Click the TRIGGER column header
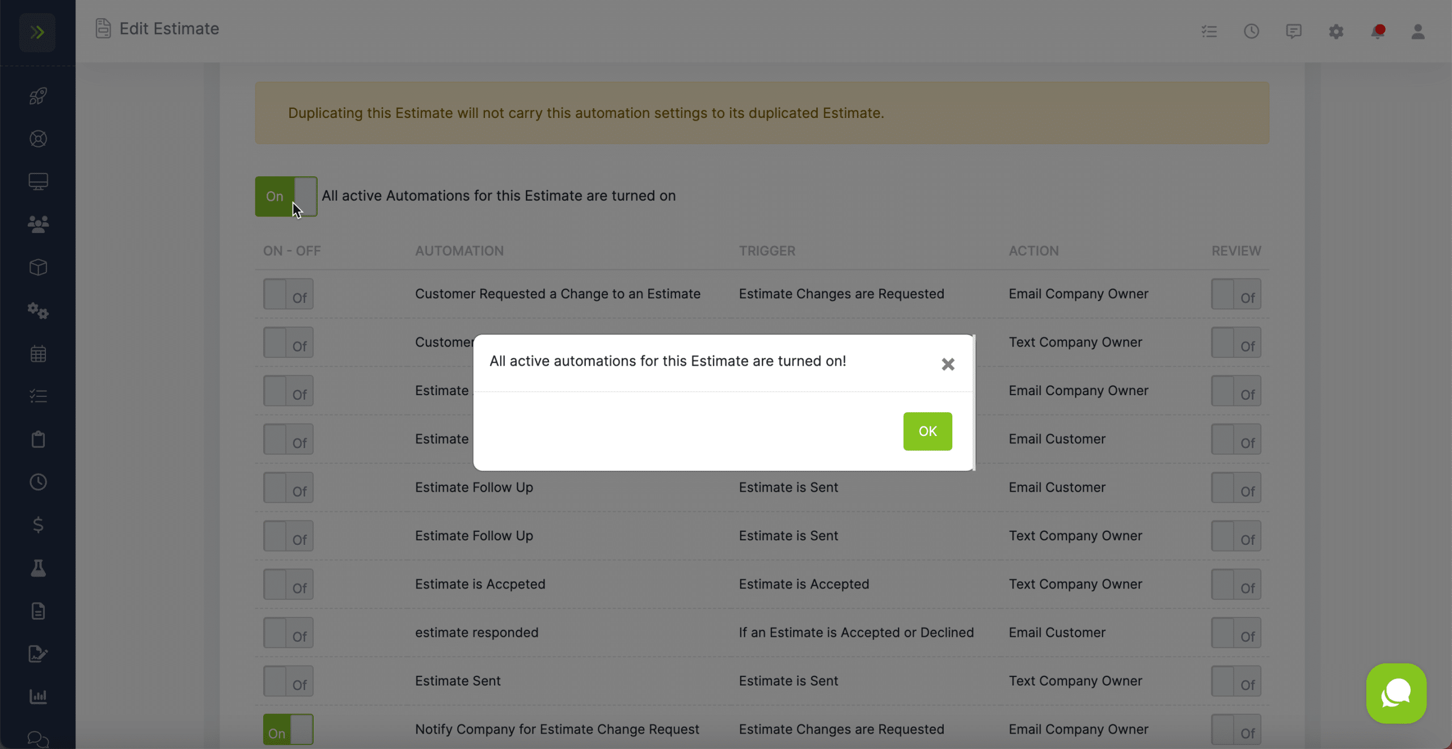Screen dimensions: 1452x749 pyautogui.click(x=767, y=251)
